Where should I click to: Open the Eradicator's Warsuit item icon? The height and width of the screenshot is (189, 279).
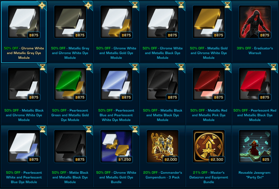click(x=255, y=22)
